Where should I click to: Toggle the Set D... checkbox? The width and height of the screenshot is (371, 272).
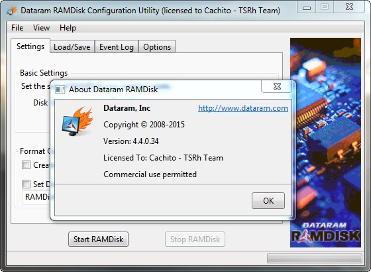[26, 184]
